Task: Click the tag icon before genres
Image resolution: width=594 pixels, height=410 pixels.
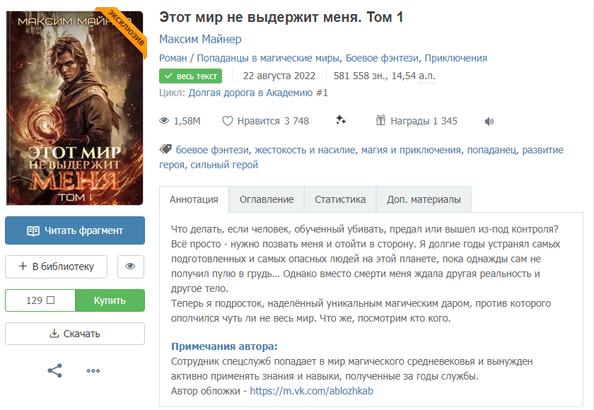Action: click(165, 149)
